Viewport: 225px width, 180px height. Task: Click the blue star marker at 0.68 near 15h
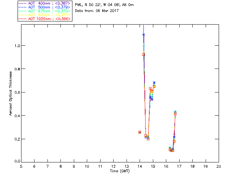point(154,83)
